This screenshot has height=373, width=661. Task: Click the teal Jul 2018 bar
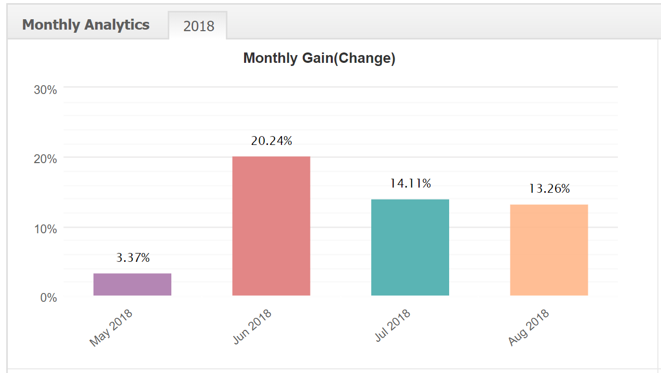pos(410,247)
